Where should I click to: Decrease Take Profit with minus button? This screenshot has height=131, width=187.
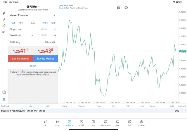[x=32, y=35]
